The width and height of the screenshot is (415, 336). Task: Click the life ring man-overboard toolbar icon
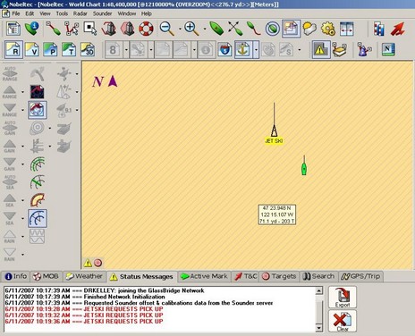pyautogui.click(x=146, y=29)
